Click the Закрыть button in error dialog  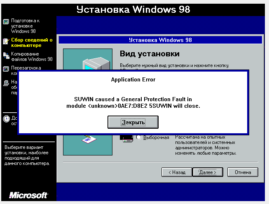pos(133,122)
